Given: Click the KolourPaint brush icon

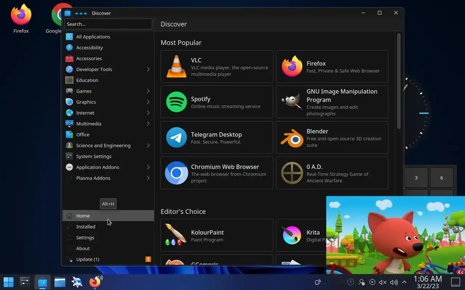Looking at the screenshot, I should pyautogui.click(x=176, y=235).
